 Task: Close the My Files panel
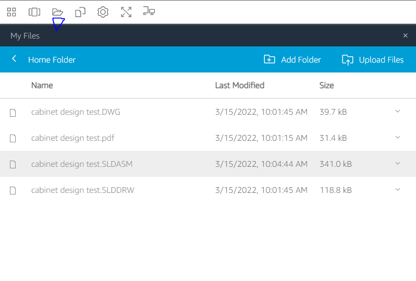405,35
